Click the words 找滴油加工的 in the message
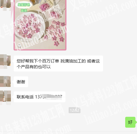 [x=73, y=61]
